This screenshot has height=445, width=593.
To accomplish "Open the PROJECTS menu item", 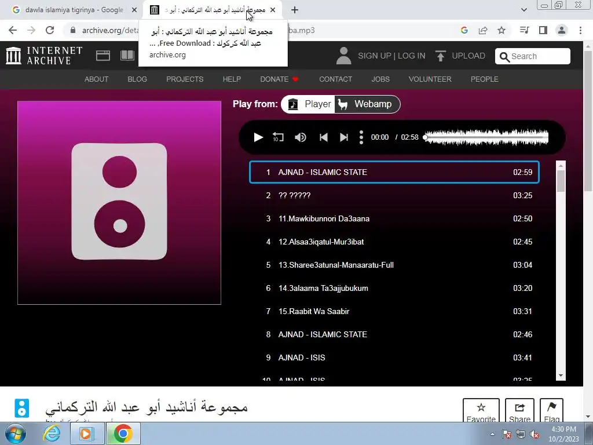I will 185,79.
